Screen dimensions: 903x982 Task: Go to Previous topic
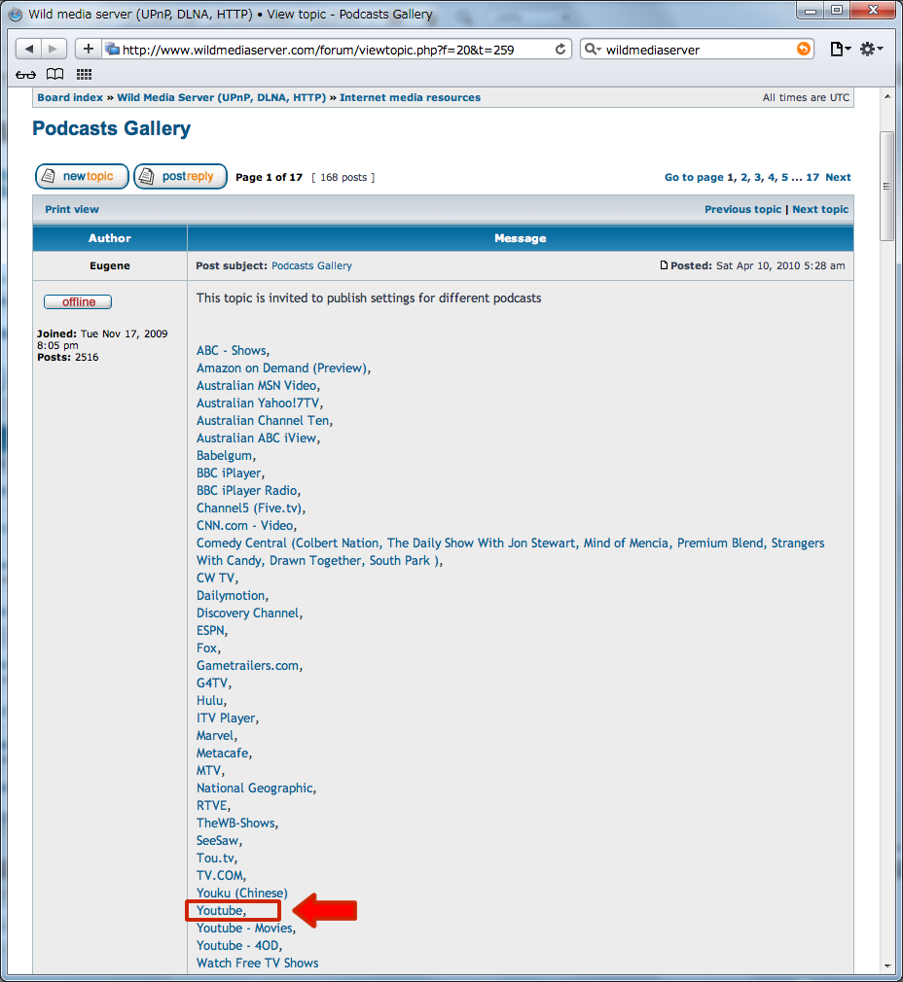coord(742,209)
